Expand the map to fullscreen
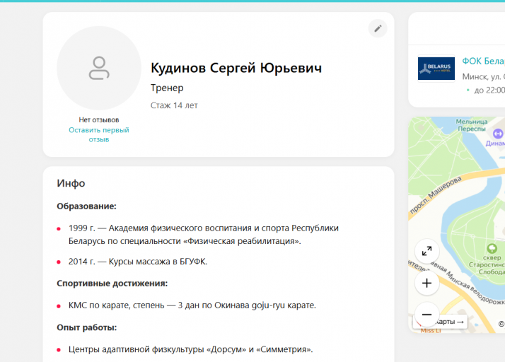The width and height of the screenshot is (505, 362). tap(426, 251)
